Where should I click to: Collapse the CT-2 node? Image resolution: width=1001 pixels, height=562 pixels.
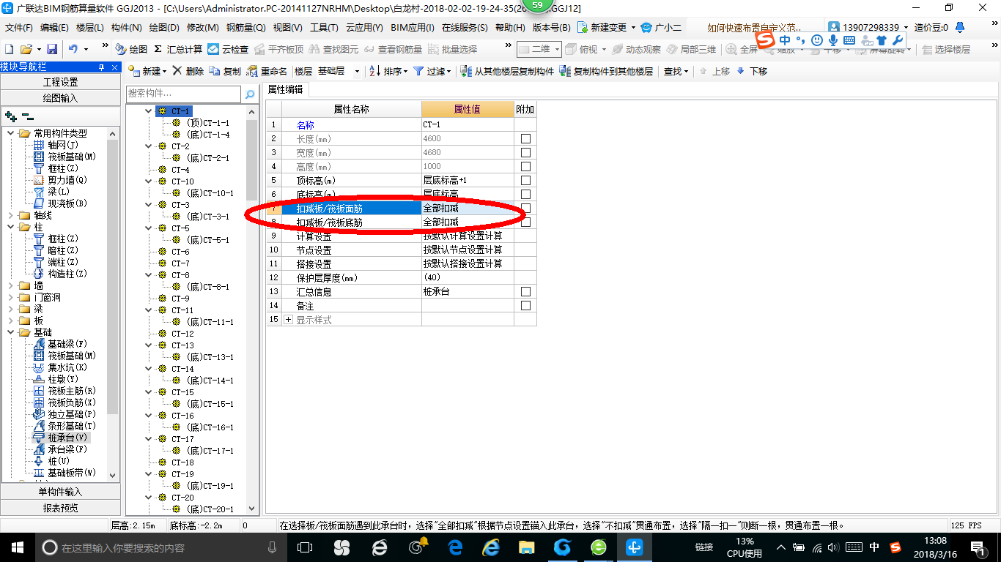coord(149,146)
